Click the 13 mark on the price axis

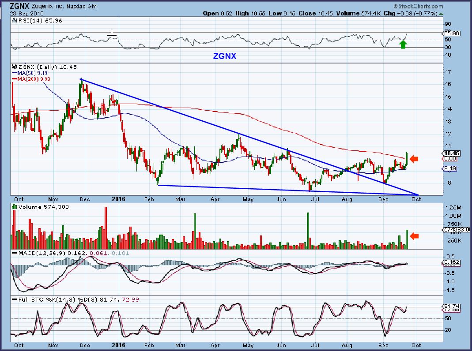pos(448,122)
